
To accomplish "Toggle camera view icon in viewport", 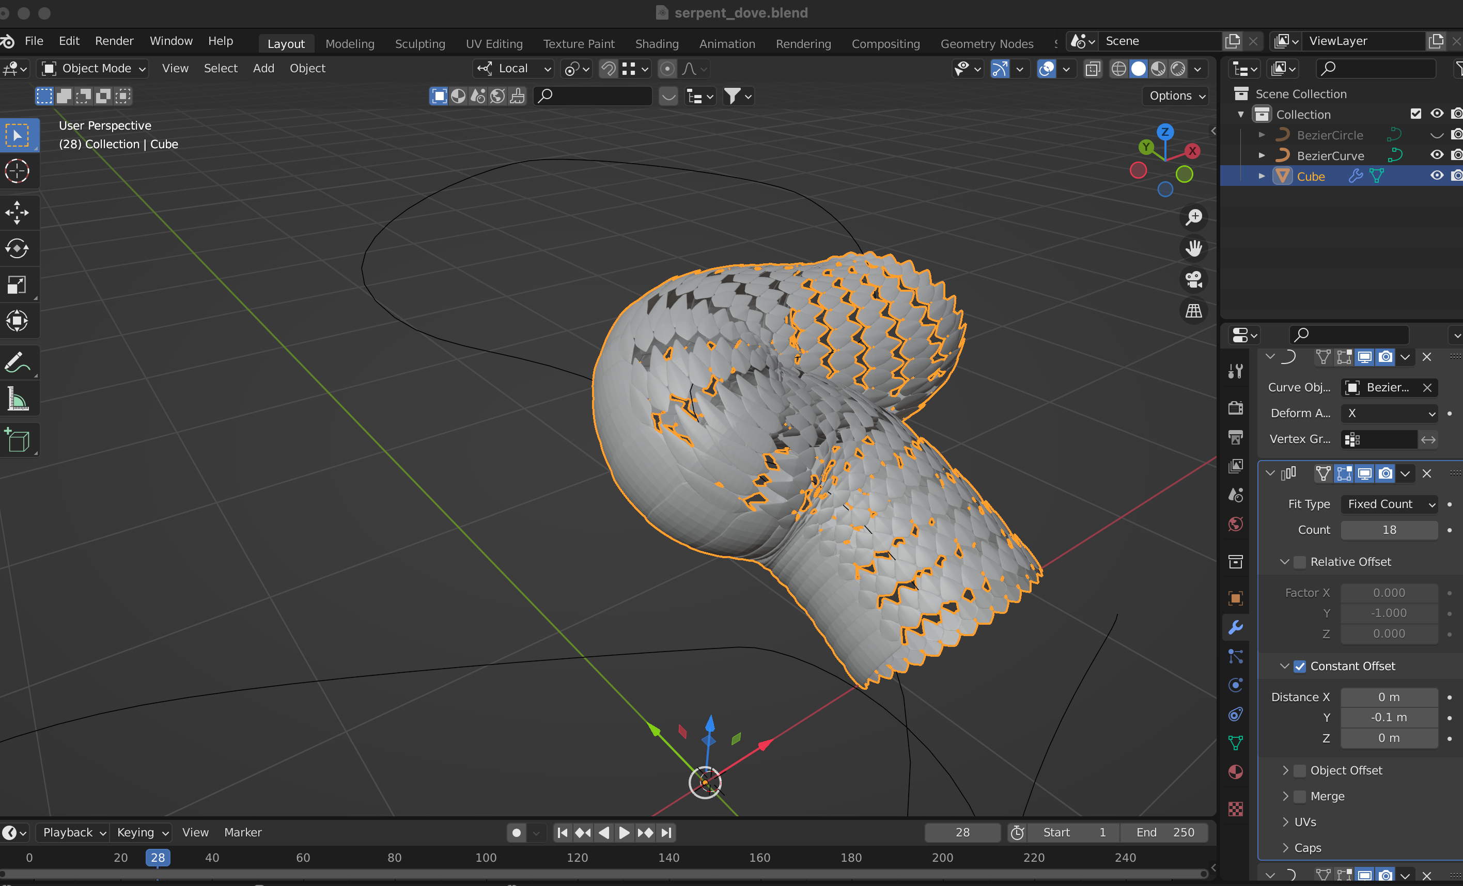I will coord(1193,279).
